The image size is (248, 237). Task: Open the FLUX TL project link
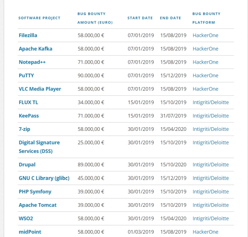29,102
